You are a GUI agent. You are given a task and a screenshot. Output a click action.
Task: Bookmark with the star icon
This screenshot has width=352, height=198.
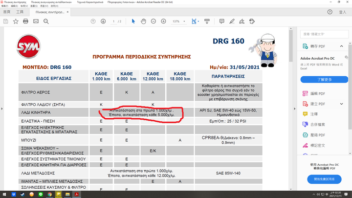[x=16, y=22]
